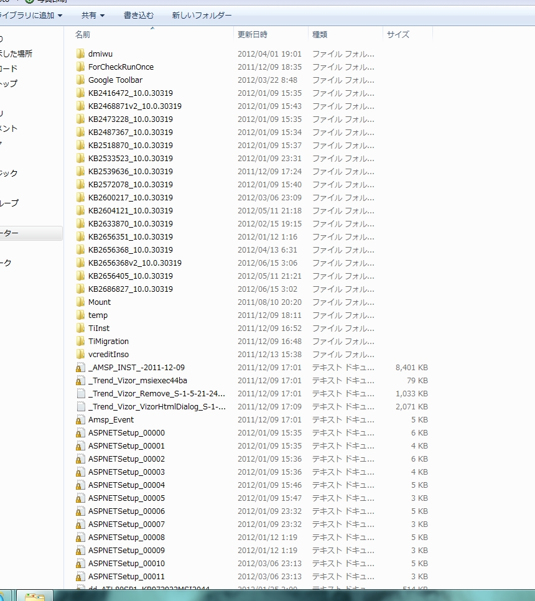This screenshot has height=601, width=535.
Task: Select file name KB2656405_10.0.30319
Action: point(130,276)
